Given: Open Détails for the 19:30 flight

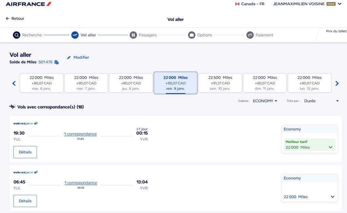Looking at the screenshot, I should [25, 152].
